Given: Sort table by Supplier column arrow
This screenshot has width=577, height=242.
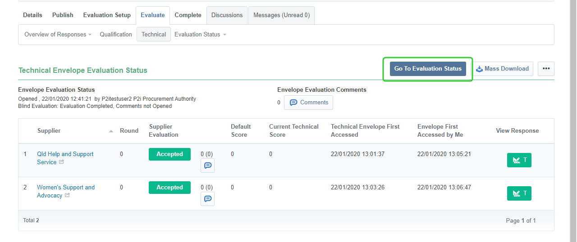Looking at the screenshot, I should [x=111, y=131].
